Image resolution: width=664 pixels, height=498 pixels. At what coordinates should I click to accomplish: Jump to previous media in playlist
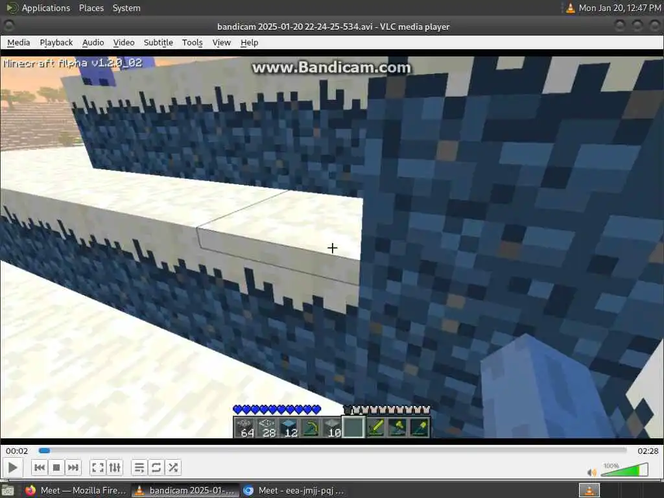tap(40, 468)
